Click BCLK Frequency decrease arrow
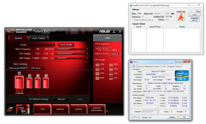 [56, 49]
